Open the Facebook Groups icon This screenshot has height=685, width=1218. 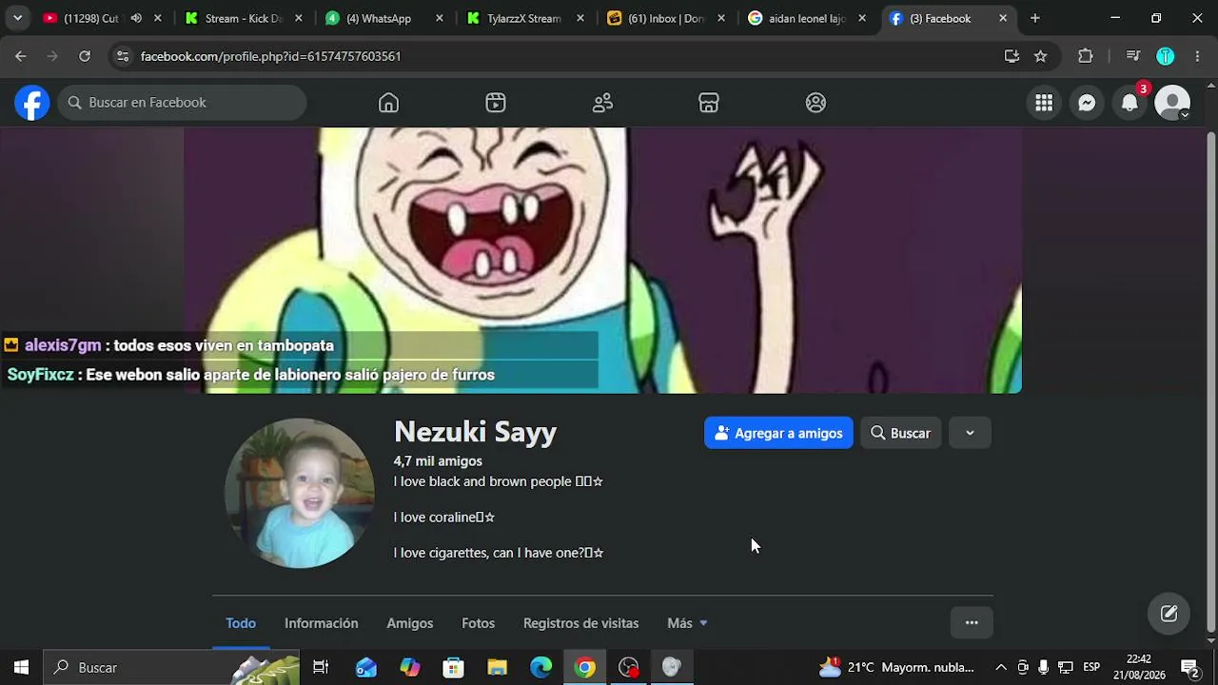(x=815, y=103)
